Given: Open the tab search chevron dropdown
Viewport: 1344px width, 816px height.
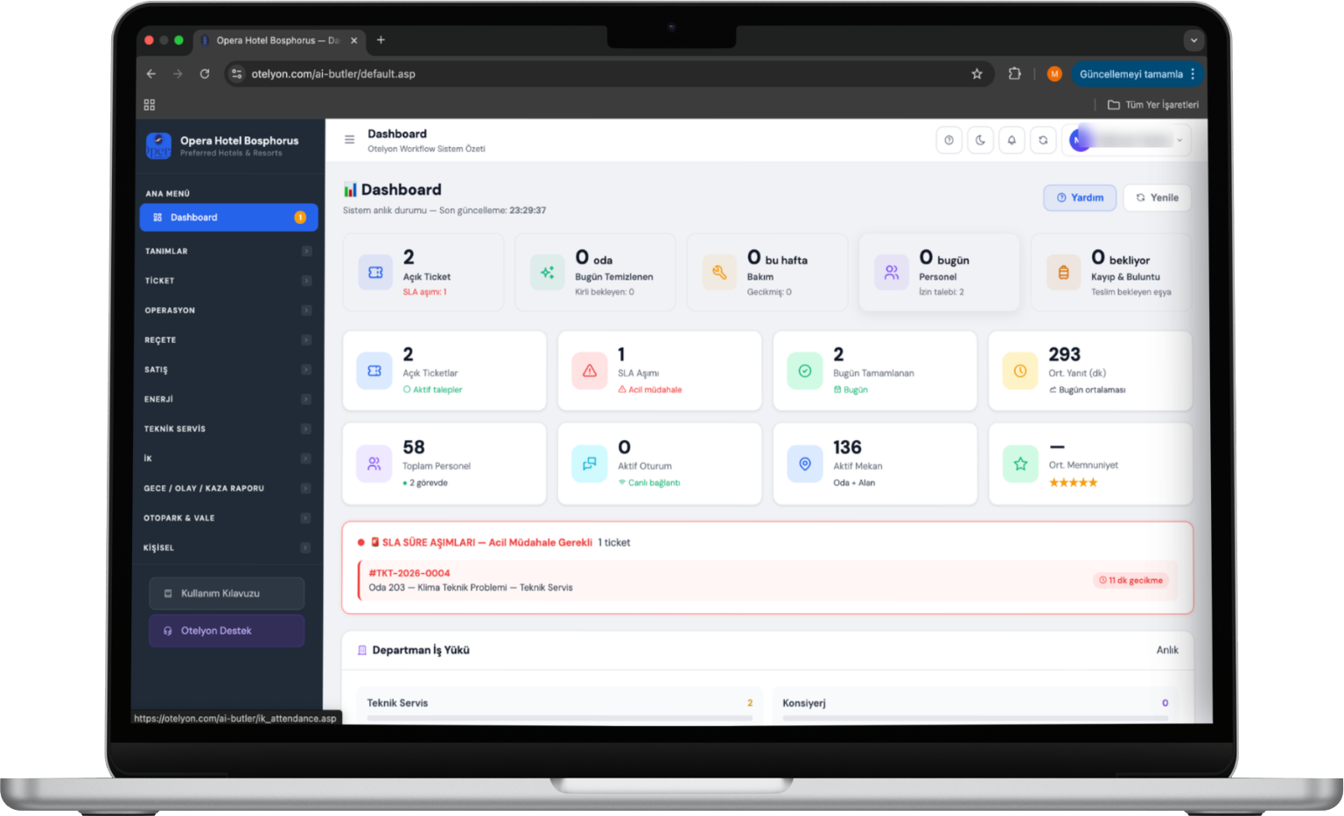Looking at the screenshot, I should (x=1193, y=40).
